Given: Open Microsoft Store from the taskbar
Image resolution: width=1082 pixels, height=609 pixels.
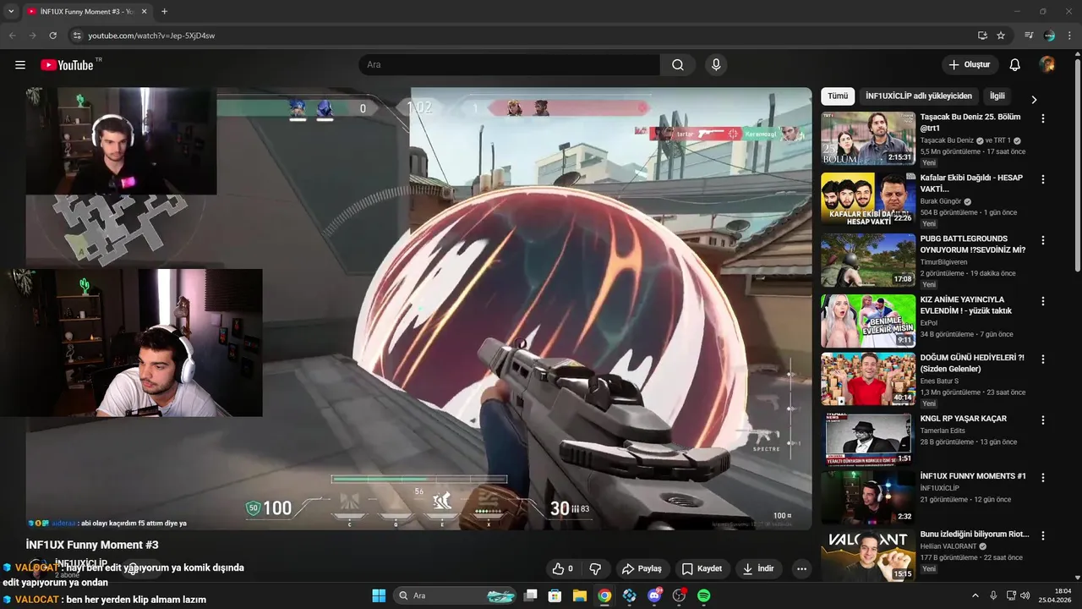Looking at the screenshot, I should 555,595.
